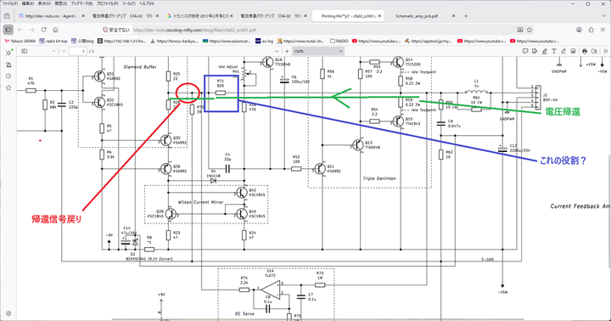Screen dimensions: 611x321
Task: Select the highlight annotation tool
Action: coord(544,51)
